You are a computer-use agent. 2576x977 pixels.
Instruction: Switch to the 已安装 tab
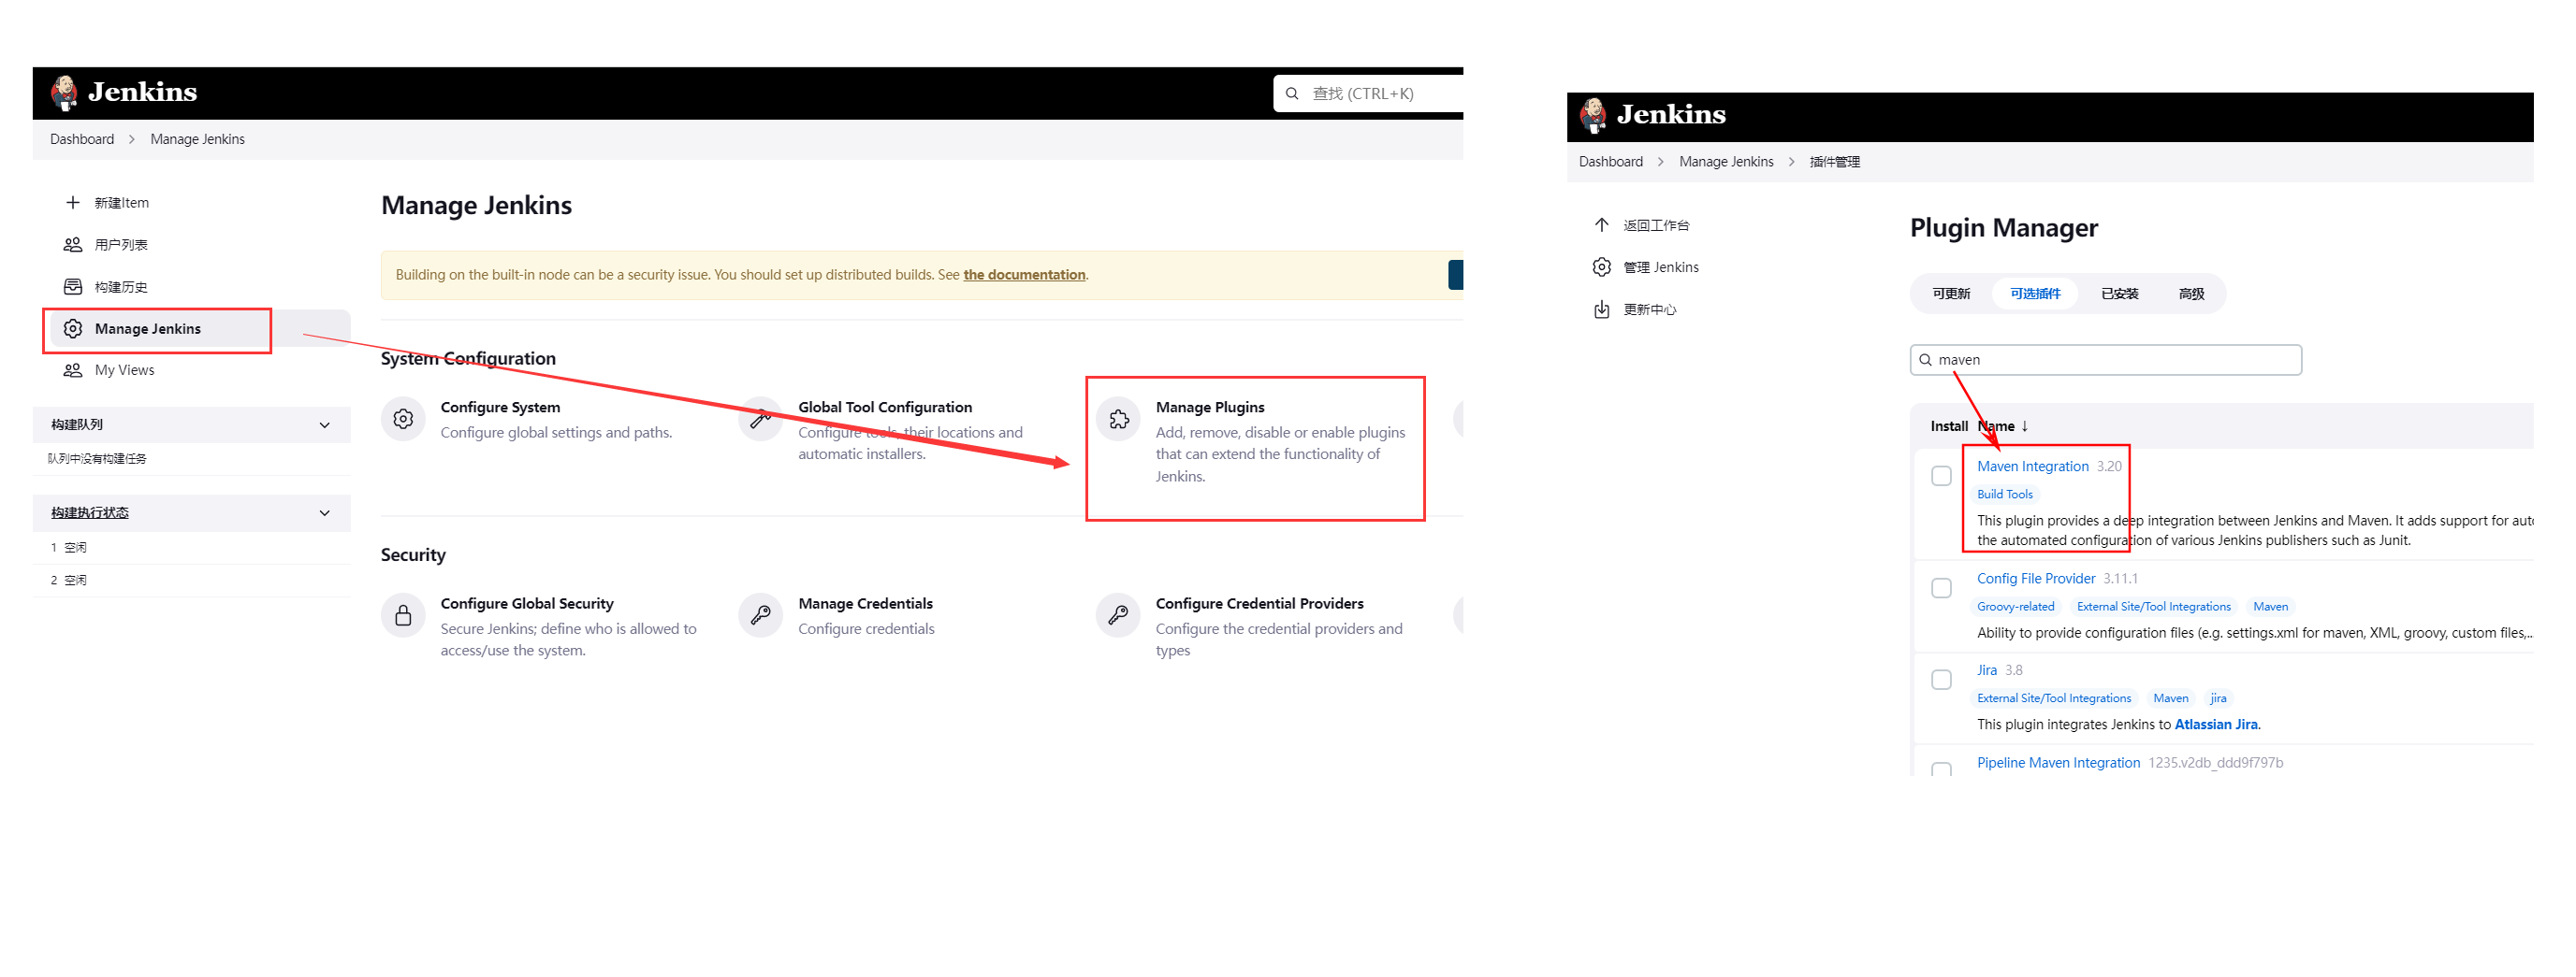tap(2120, 294)
